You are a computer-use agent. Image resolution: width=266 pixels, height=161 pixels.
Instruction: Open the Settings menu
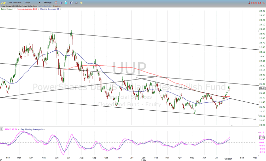[x=48, y=3]
